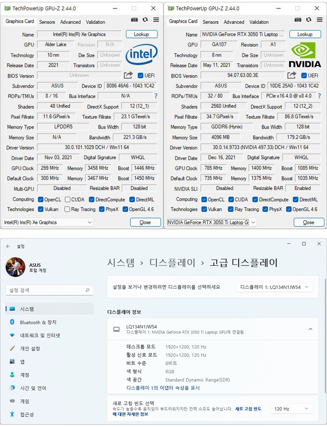Click the refresh icon in Intel GPU-Z window

(145, 20)
